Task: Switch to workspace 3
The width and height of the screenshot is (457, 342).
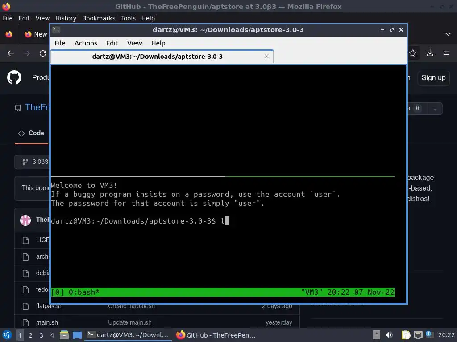Action: 42,335
